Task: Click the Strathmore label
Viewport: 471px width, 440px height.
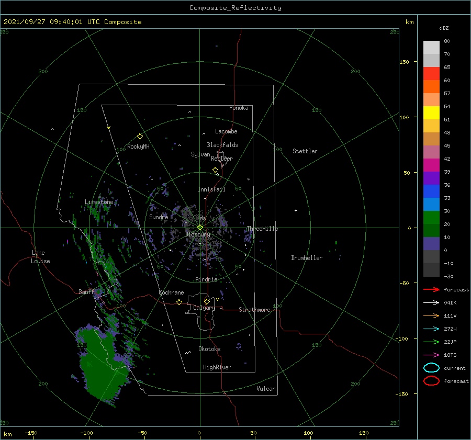Action: pos(254,310)
